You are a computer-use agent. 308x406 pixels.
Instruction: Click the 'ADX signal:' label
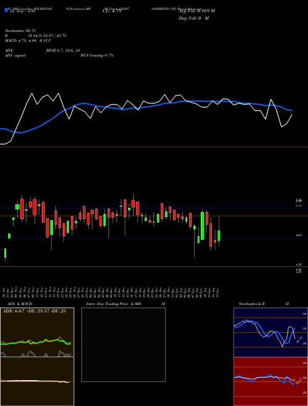pos(15,55)
